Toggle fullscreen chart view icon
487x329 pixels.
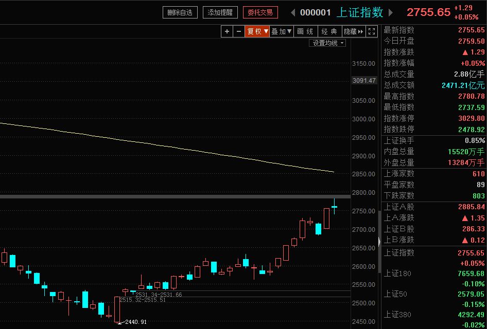(372, 31)
